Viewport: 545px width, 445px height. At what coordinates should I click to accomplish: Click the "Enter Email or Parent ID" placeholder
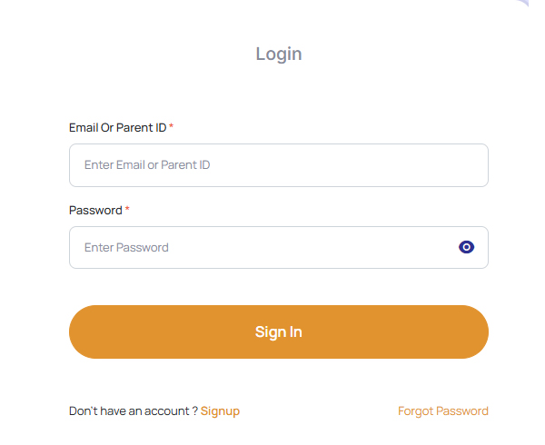[x=147, y=165]
